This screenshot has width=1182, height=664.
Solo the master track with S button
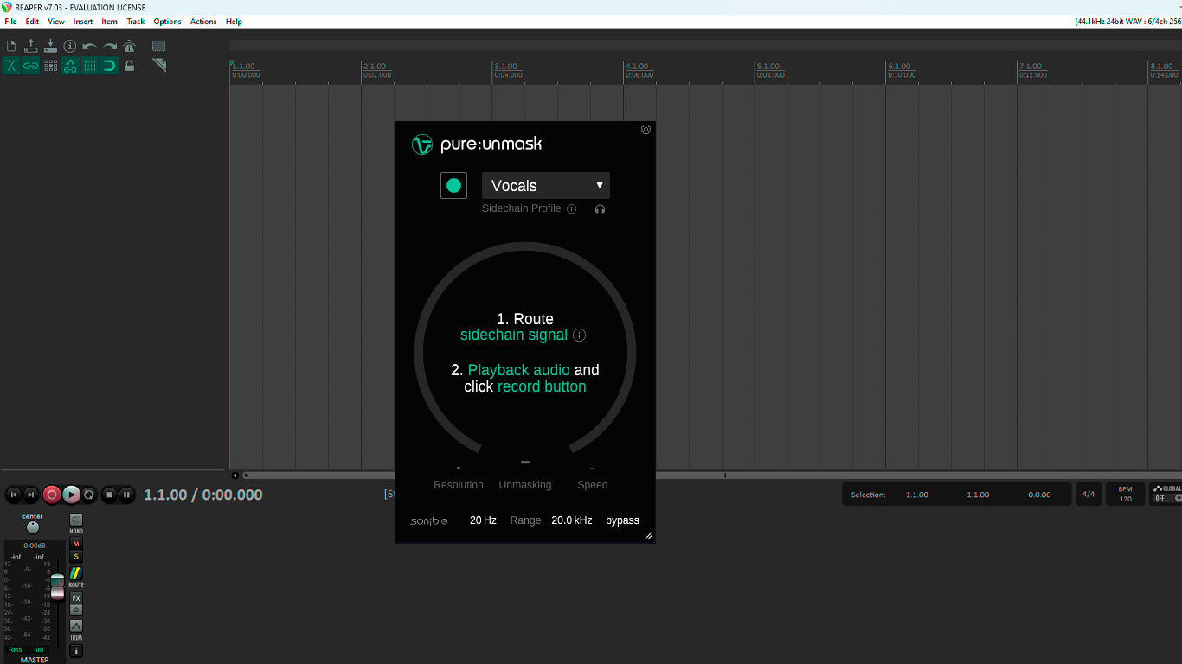tap(76, 557)
